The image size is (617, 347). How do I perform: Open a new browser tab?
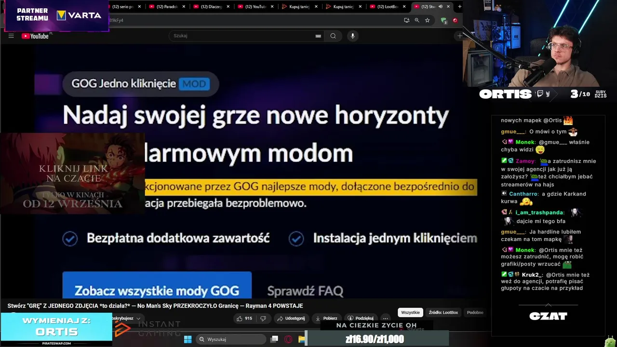point(459,7)
